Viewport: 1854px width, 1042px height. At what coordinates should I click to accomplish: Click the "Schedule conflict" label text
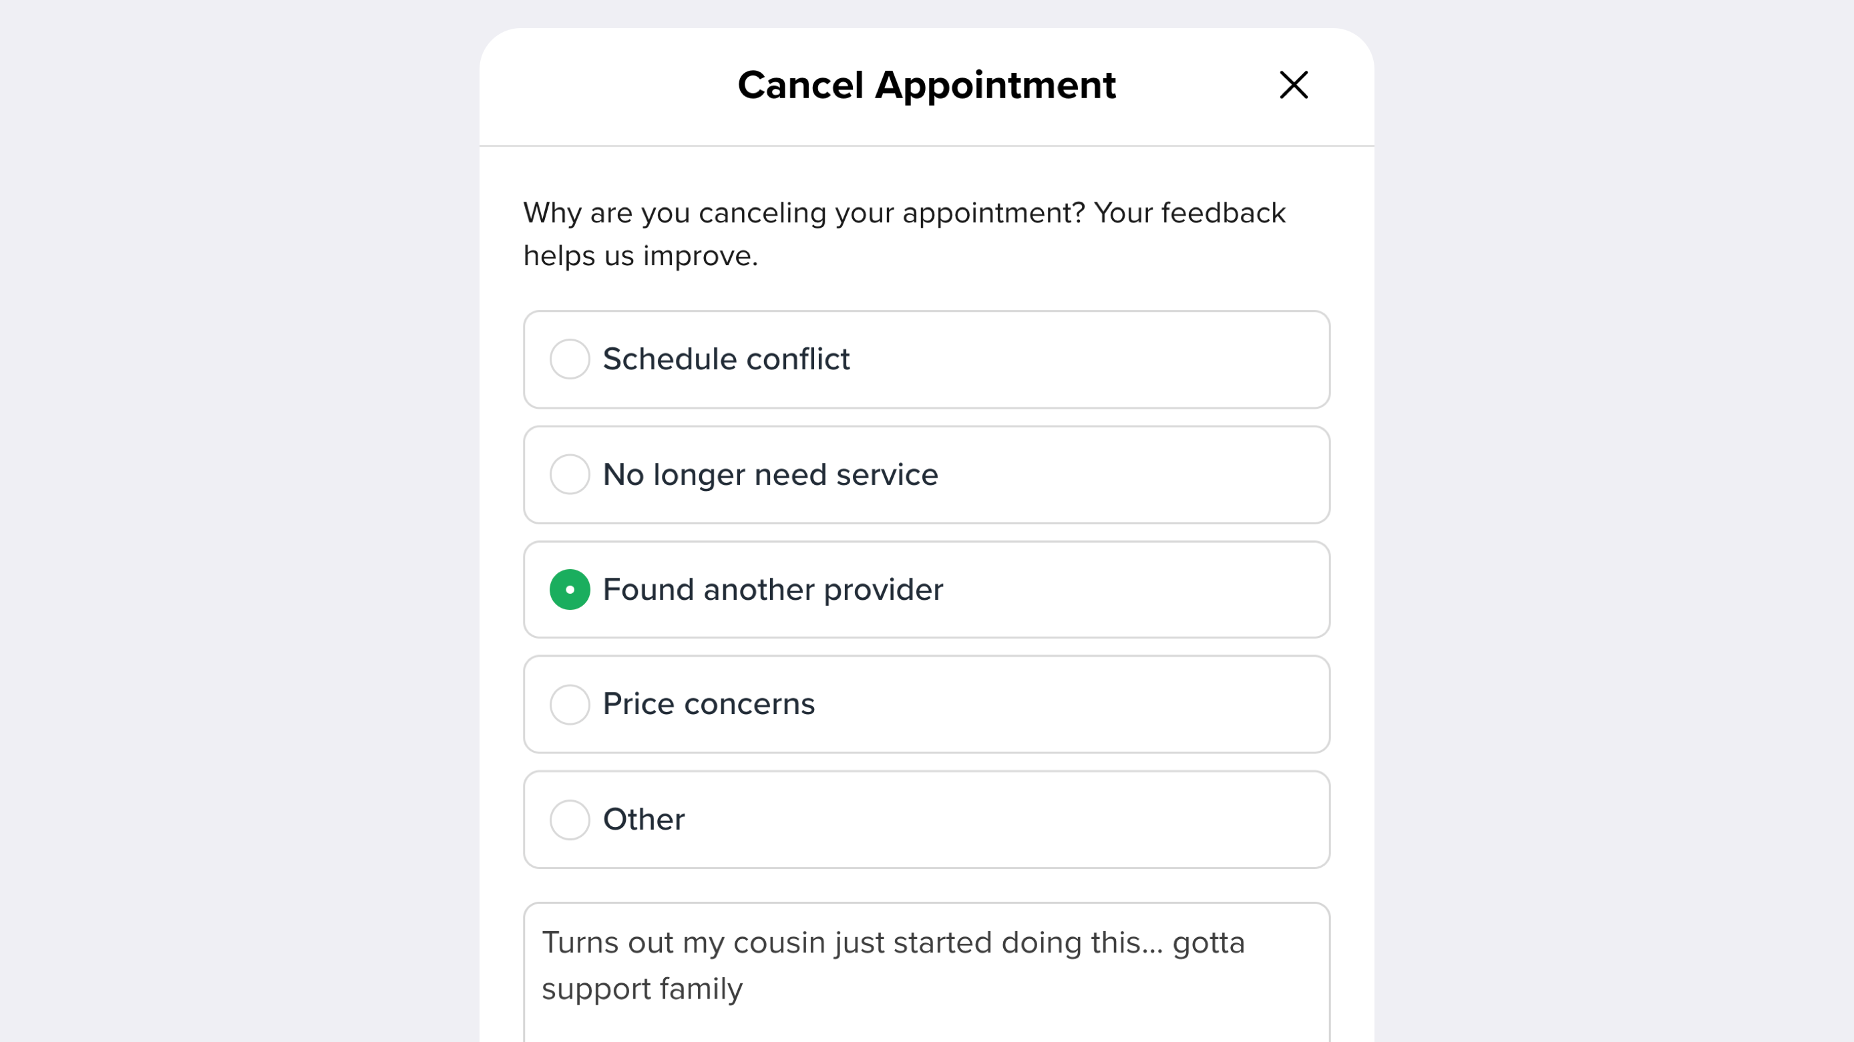(725, 359)
